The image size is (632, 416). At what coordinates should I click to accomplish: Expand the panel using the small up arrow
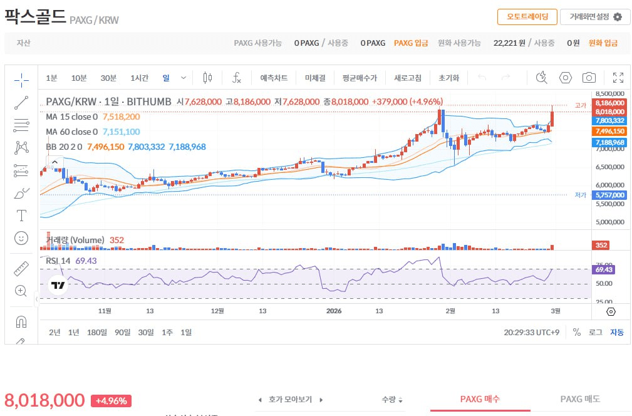point(55,162)
